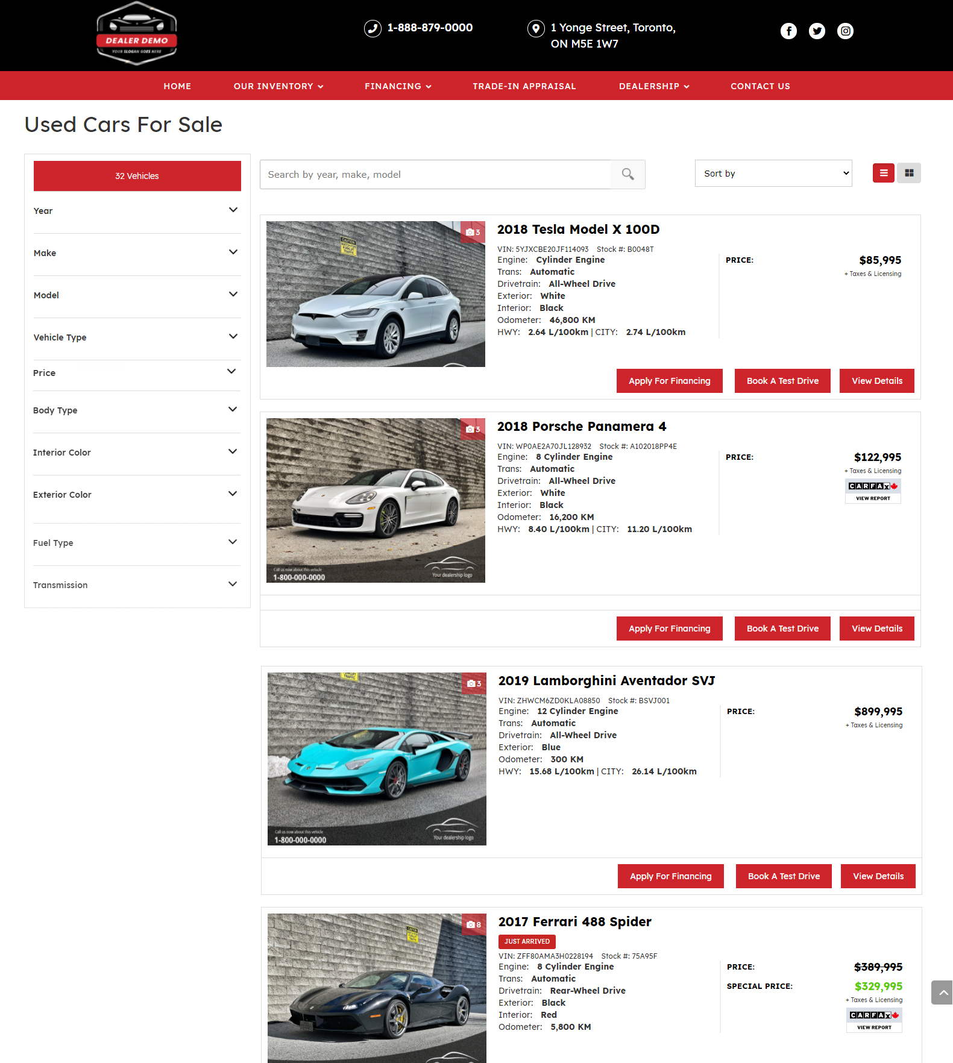
Task: View details of the Lamborghini Aventador
Action: [x=878, y=876]
